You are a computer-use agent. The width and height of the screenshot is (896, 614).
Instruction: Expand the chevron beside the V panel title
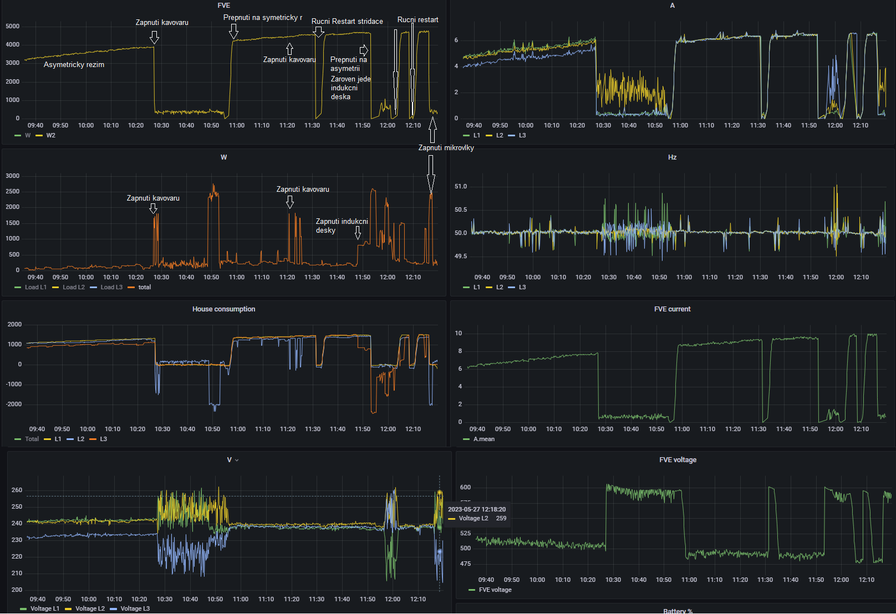(237, 460)
